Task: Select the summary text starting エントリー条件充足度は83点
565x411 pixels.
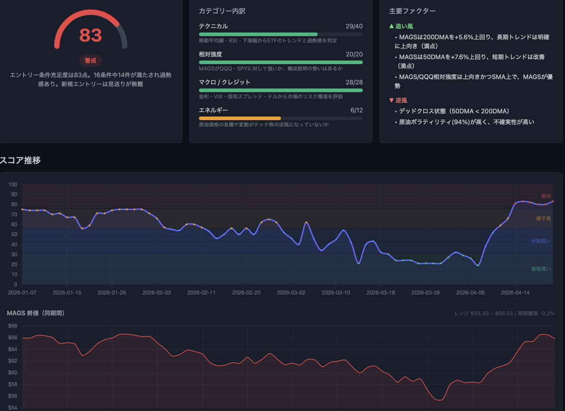Action: (90, 79)
